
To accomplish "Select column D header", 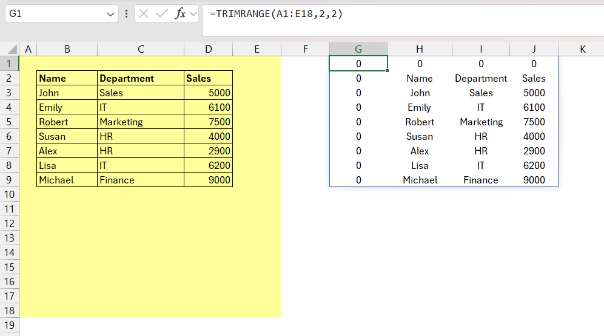I will point(209,49).
